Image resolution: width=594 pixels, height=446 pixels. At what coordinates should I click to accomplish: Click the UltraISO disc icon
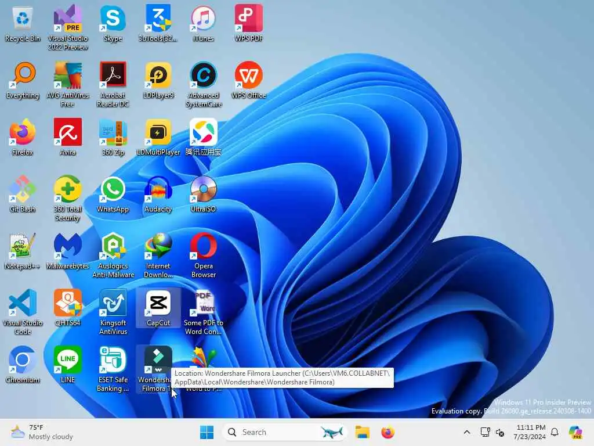coord(204,194)
